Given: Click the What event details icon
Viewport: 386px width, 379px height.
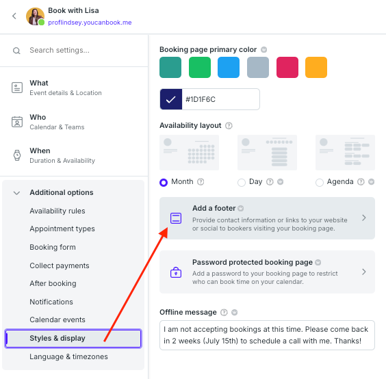Looking at the screenshot, I should pos(17,88).
